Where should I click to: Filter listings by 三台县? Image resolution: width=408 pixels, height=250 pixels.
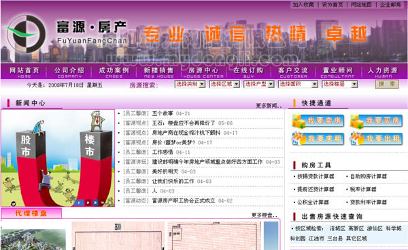pyautogui.click(x=335, y=238)
